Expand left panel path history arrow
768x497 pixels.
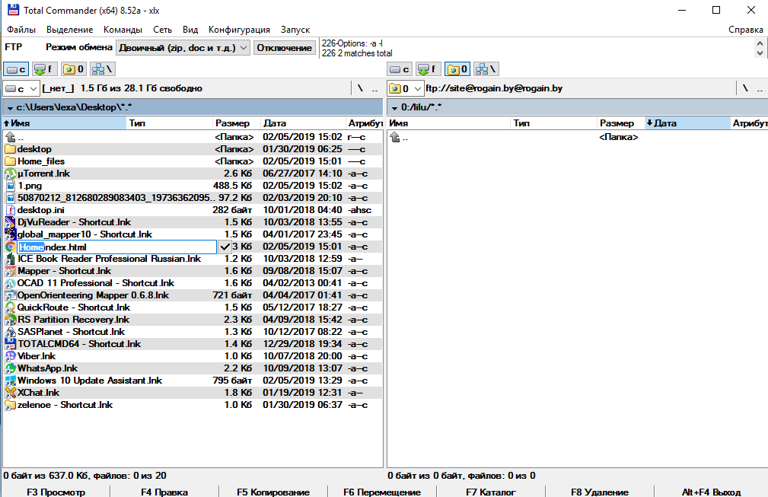(x=10, y=108)
